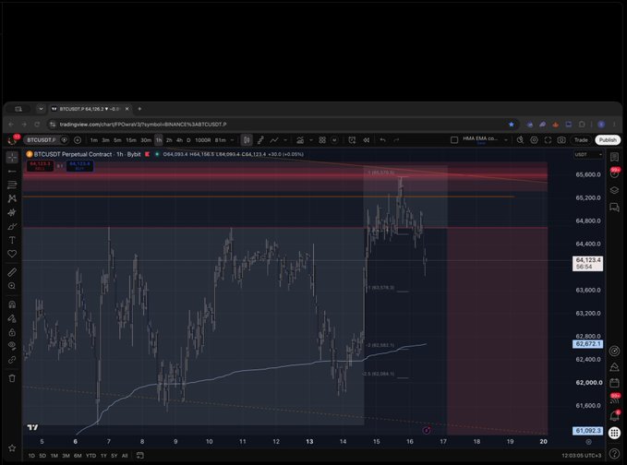This screenshot has width=627, height=465.
Task: Open the patterns drawing tool
Action: click(12, 198)
